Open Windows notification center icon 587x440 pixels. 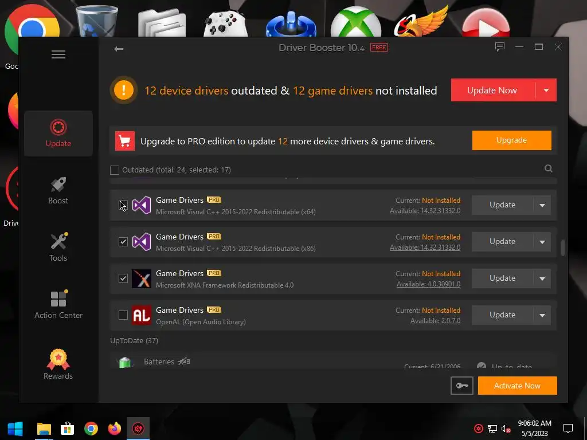568,429
